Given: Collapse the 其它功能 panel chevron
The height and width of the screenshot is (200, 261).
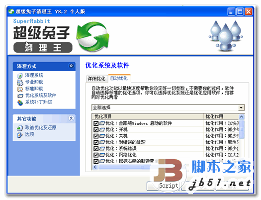Looking at the screenshot, I should tap(71, 118).
